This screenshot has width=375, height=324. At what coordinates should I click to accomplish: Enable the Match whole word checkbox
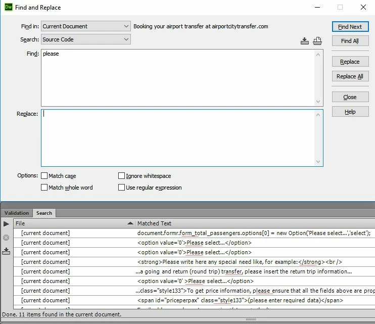44,187
